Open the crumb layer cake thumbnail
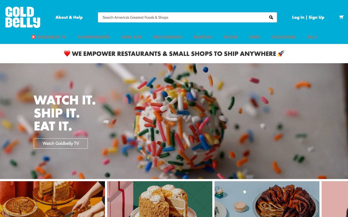Image resolution: width=348 pixels, height=217 pixels. coord(160,199)
